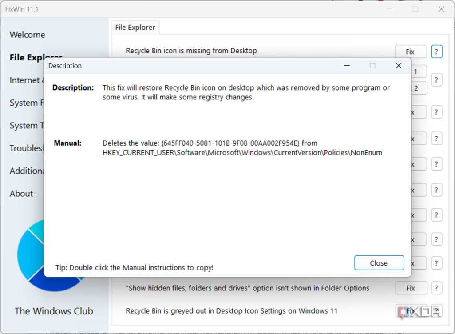Click Fix for Show hidden files option
455x334 pixels.
(411, 288)
